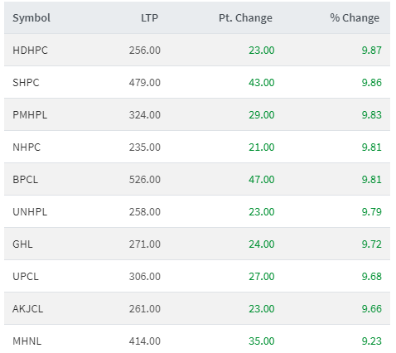Click BPCL's 47.00 point change
Image resolution: width=396 pixels, height=353 pixels.
262,180
